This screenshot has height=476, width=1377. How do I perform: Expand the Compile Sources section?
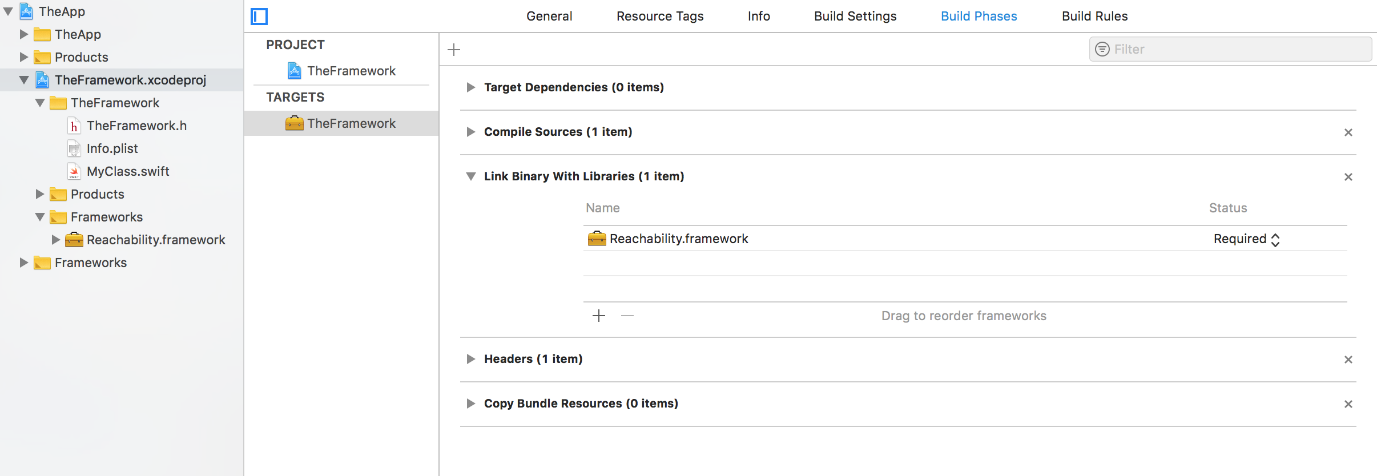point(470,132)
